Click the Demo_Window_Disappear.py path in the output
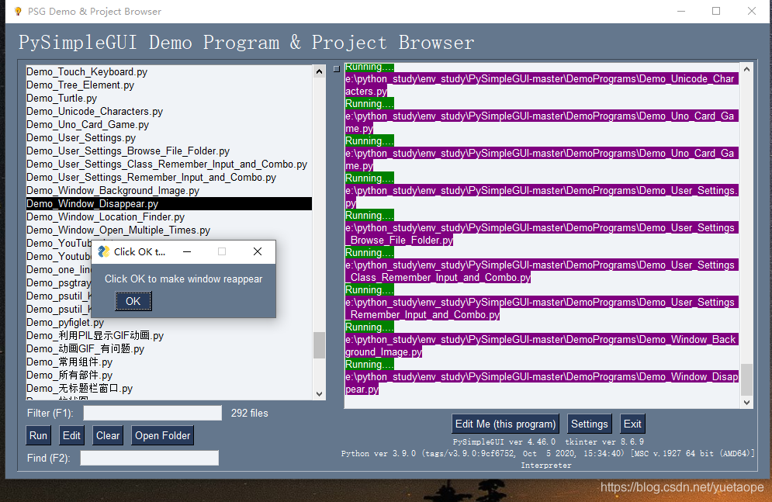This screenshot has width=772, height=502. click(x=542, y=383)
